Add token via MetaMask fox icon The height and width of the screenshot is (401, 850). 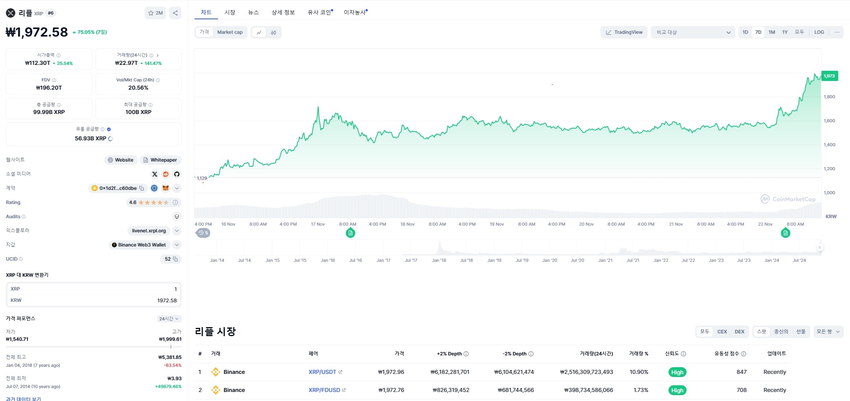[165, 188]
